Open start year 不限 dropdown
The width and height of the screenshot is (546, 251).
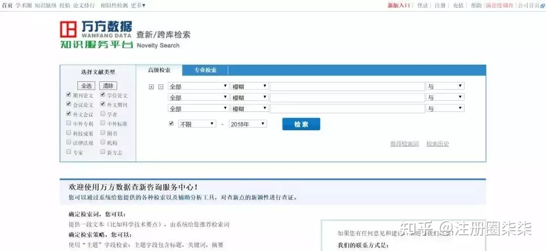(x=197, y=124)
